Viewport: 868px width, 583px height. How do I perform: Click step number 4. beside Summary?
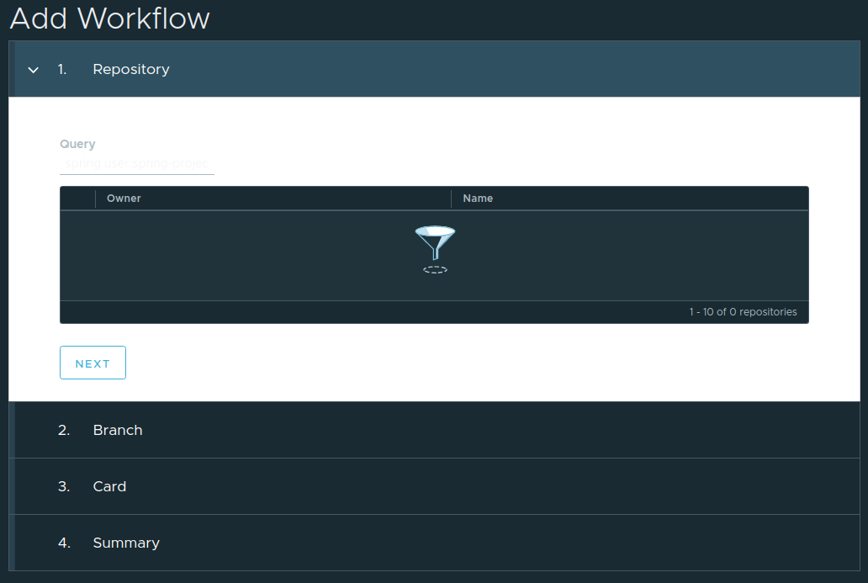[64, 543]
